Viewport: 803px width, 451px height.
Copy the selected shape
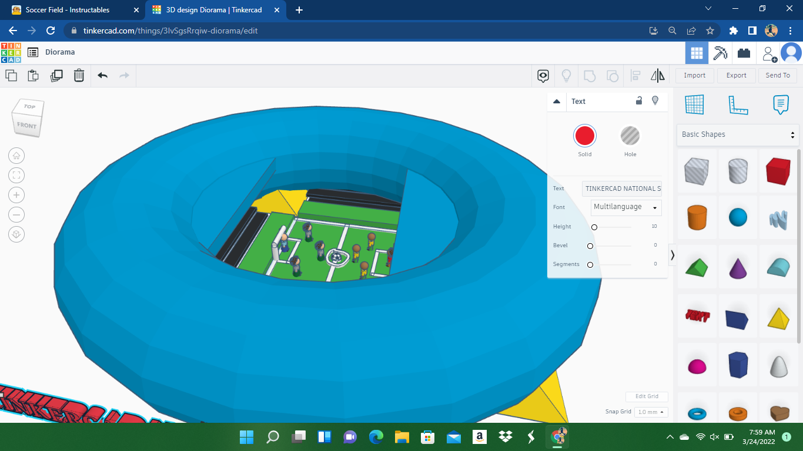11,75
